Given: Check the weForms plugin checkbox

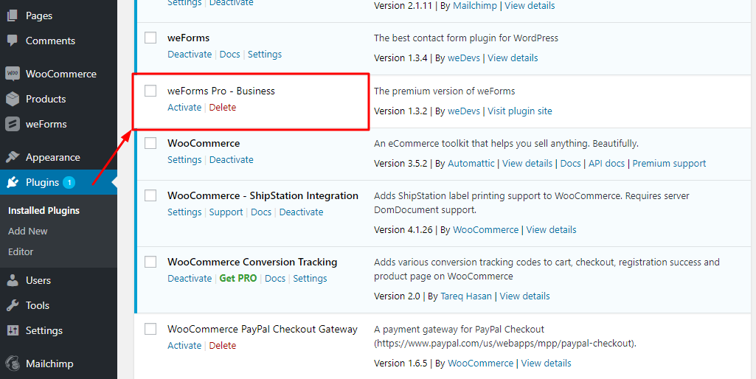Looking at the screenshot, I should coord(150,38).
